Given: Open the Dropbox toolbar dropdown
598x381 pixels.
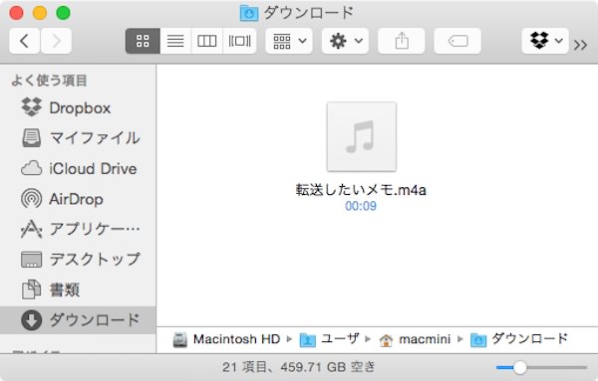Looking at the screenshot, I should [x=545, y=41].
